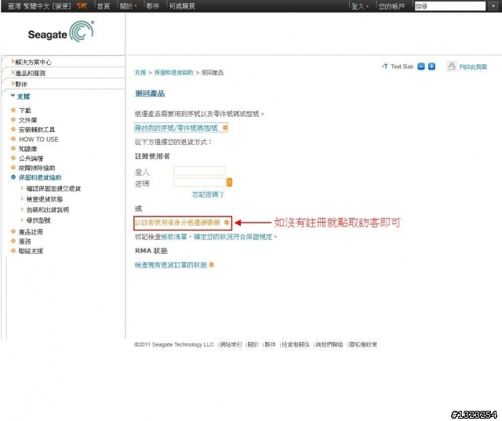
Task: Open 夥伴 in top navigation
Action: coord(153,6)
